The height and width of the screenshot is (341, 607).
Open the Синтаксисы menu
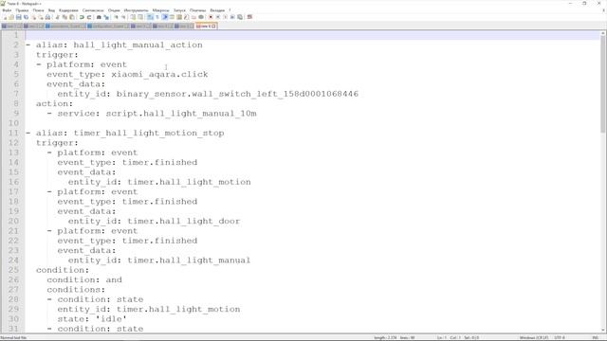[x=93, y=10]
